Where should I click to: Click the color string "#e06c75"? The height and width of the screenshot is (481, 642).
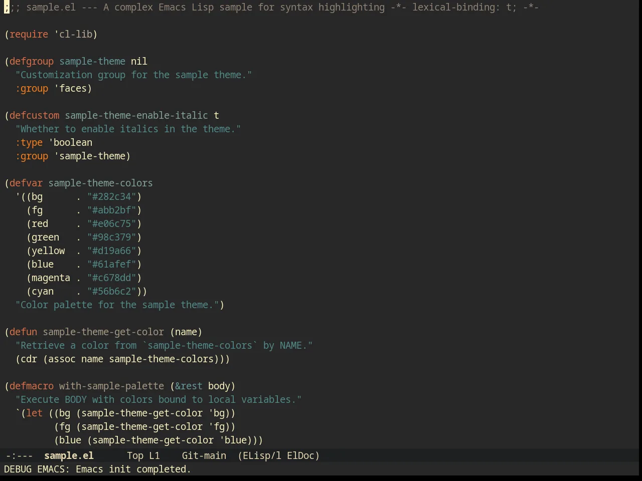[x=111, y=223]
